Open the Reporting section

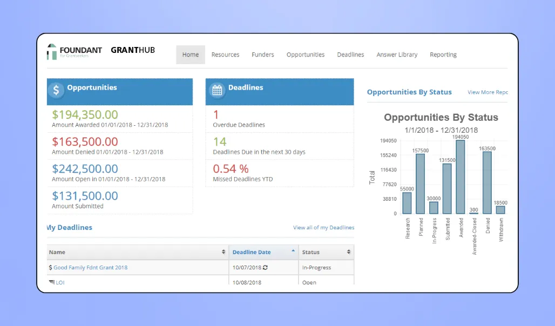[443, 54]
